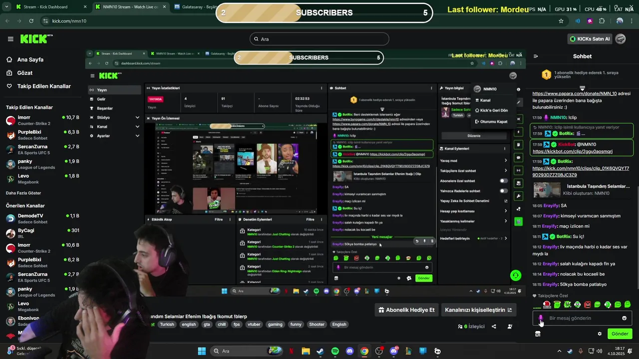Click the 6 İzleyici viewer count
This screenshot has width=639, height=359.
click(471, 327)
